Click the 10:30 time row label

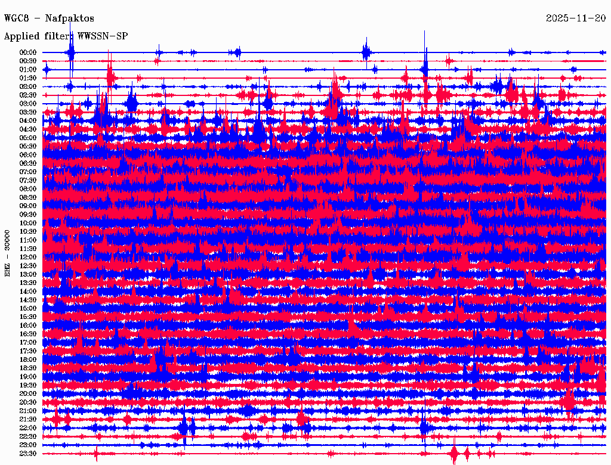[x=28, y=232]
